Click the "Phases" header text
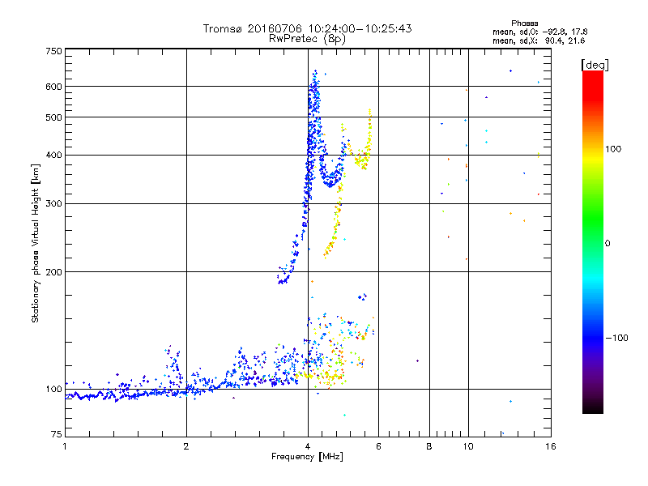 tap(524, 23)
